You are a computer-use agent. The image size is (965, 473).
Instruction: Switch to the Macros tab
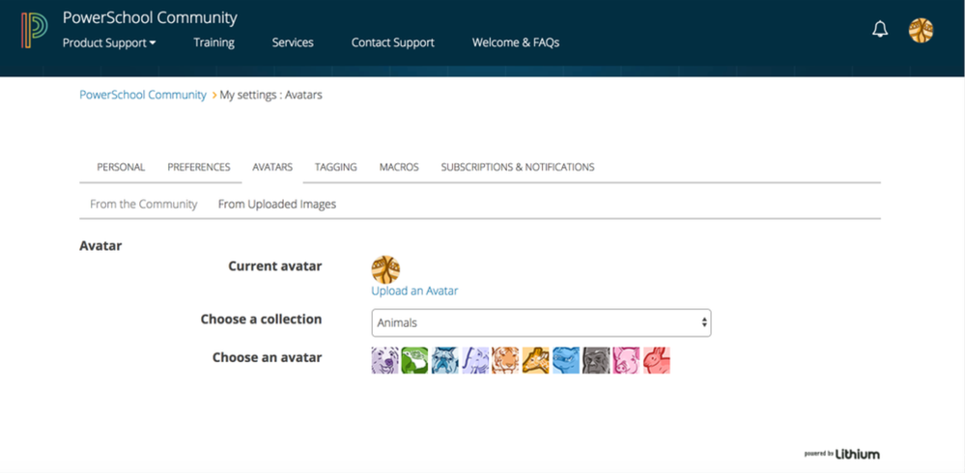399,167
